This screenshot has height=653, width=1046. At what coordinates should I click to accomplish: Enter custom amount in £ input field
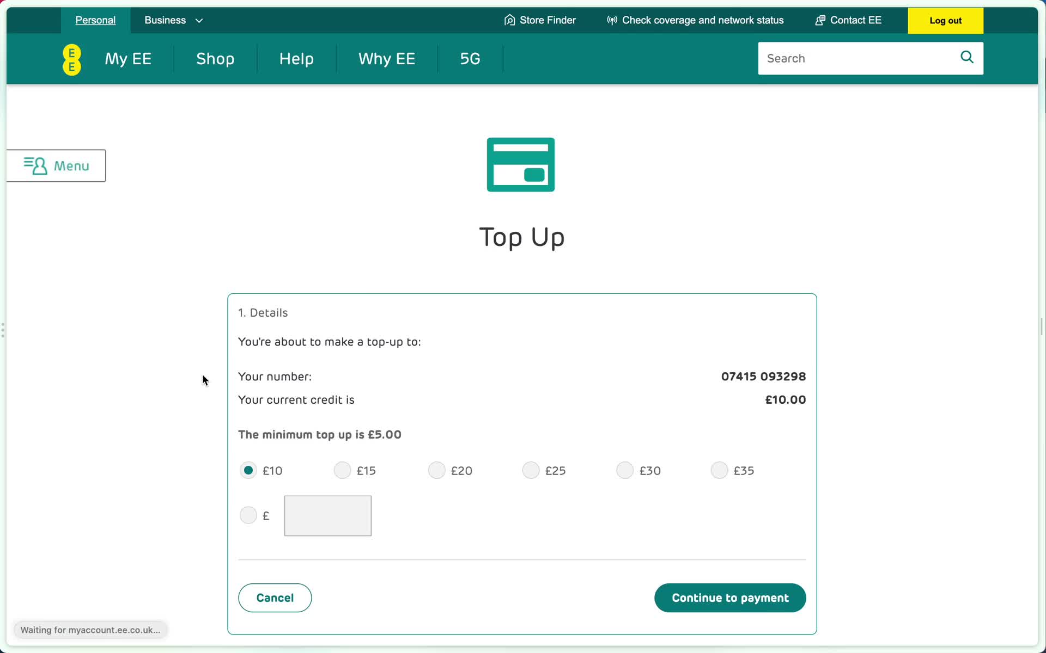click(x=327, y=515)
